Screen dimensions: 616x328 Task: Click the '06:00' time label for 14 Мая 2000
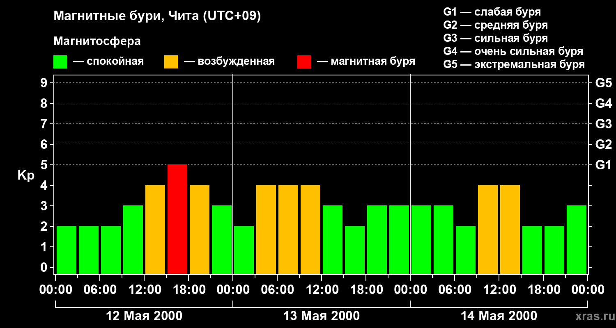point(455,290)
